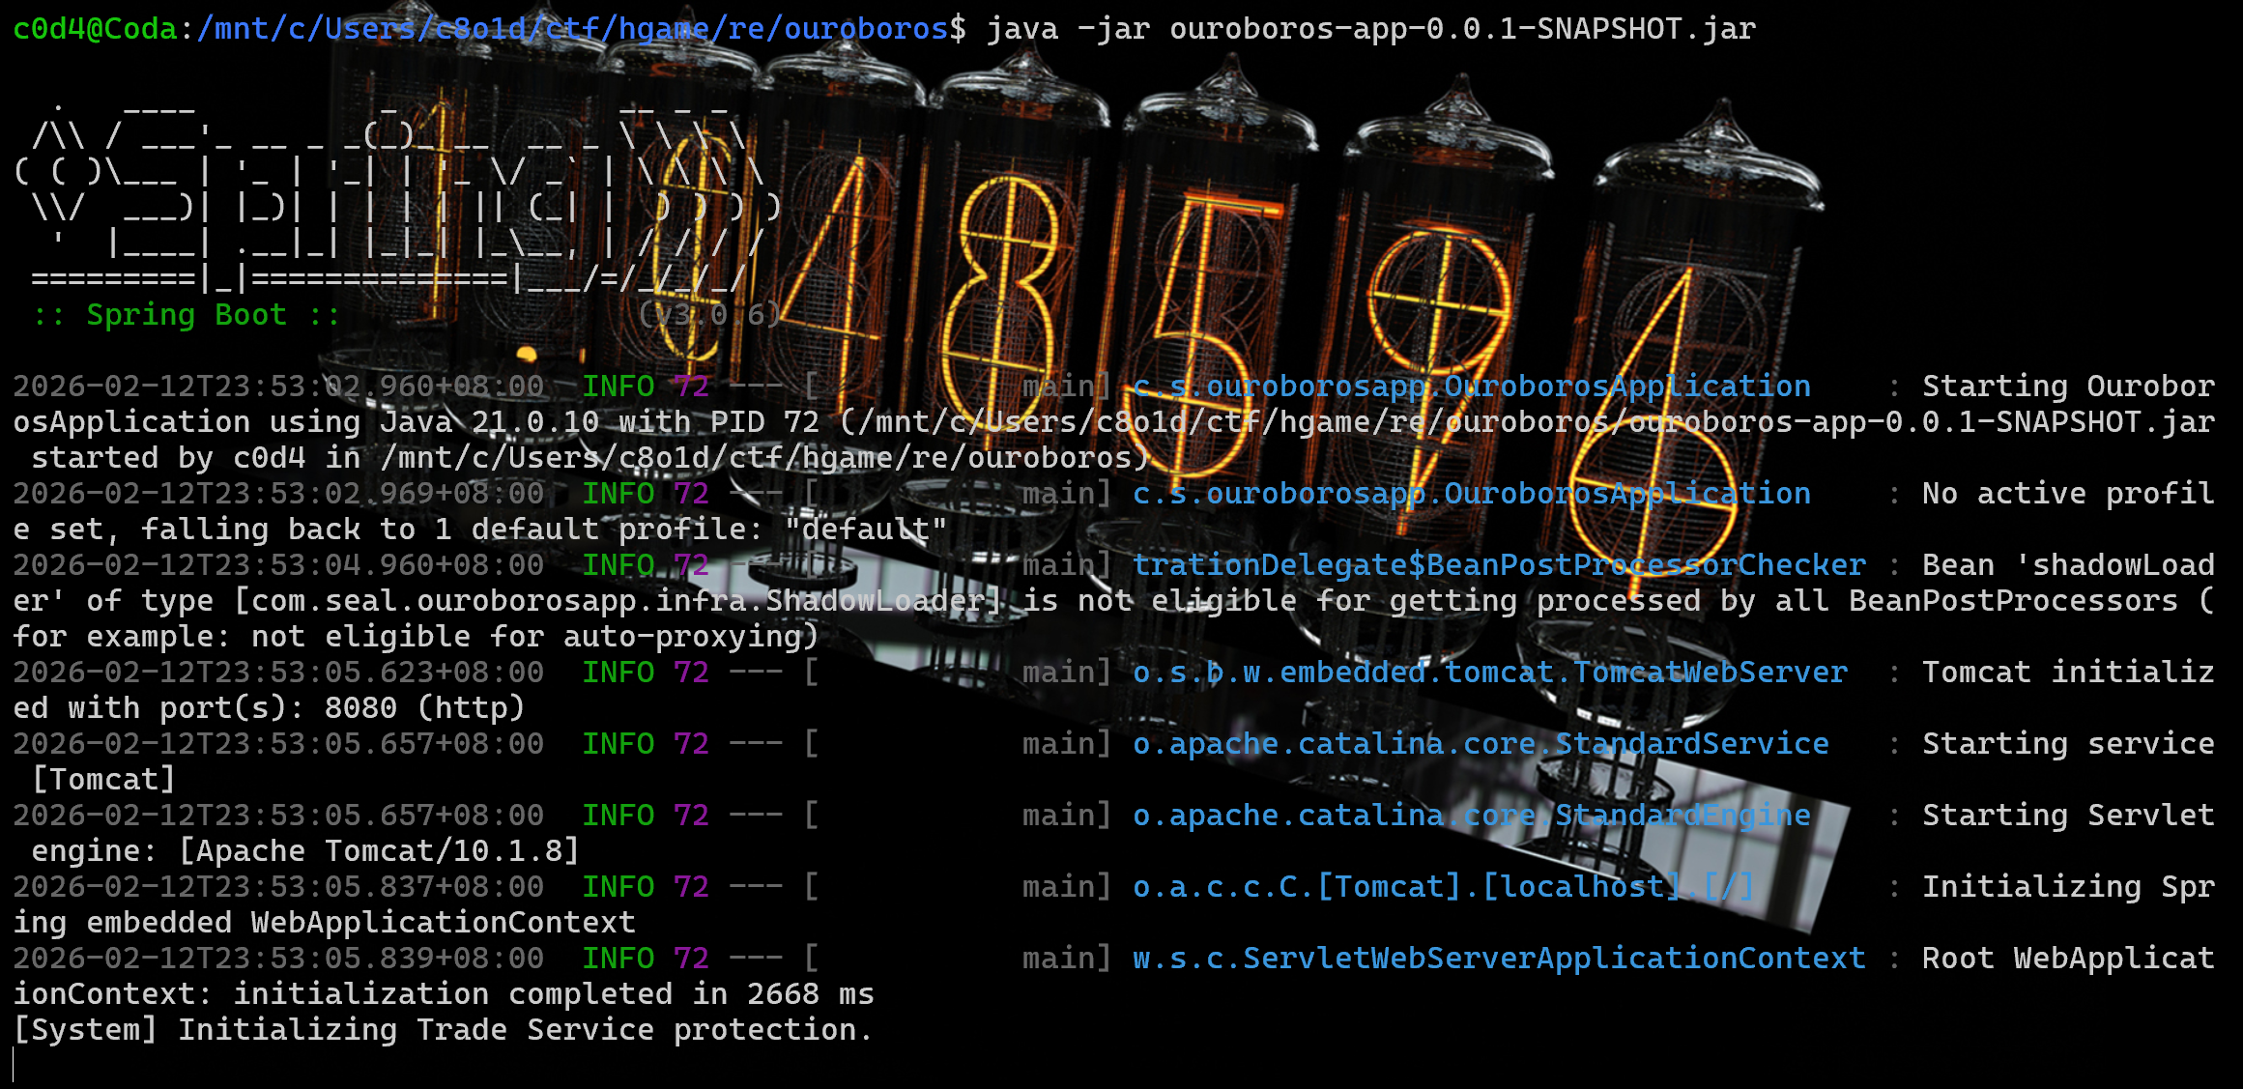Click the blue working directory path in prompt
Image resolution: width=2243 pixels, height=1089 pixels.
coord(572,29)
